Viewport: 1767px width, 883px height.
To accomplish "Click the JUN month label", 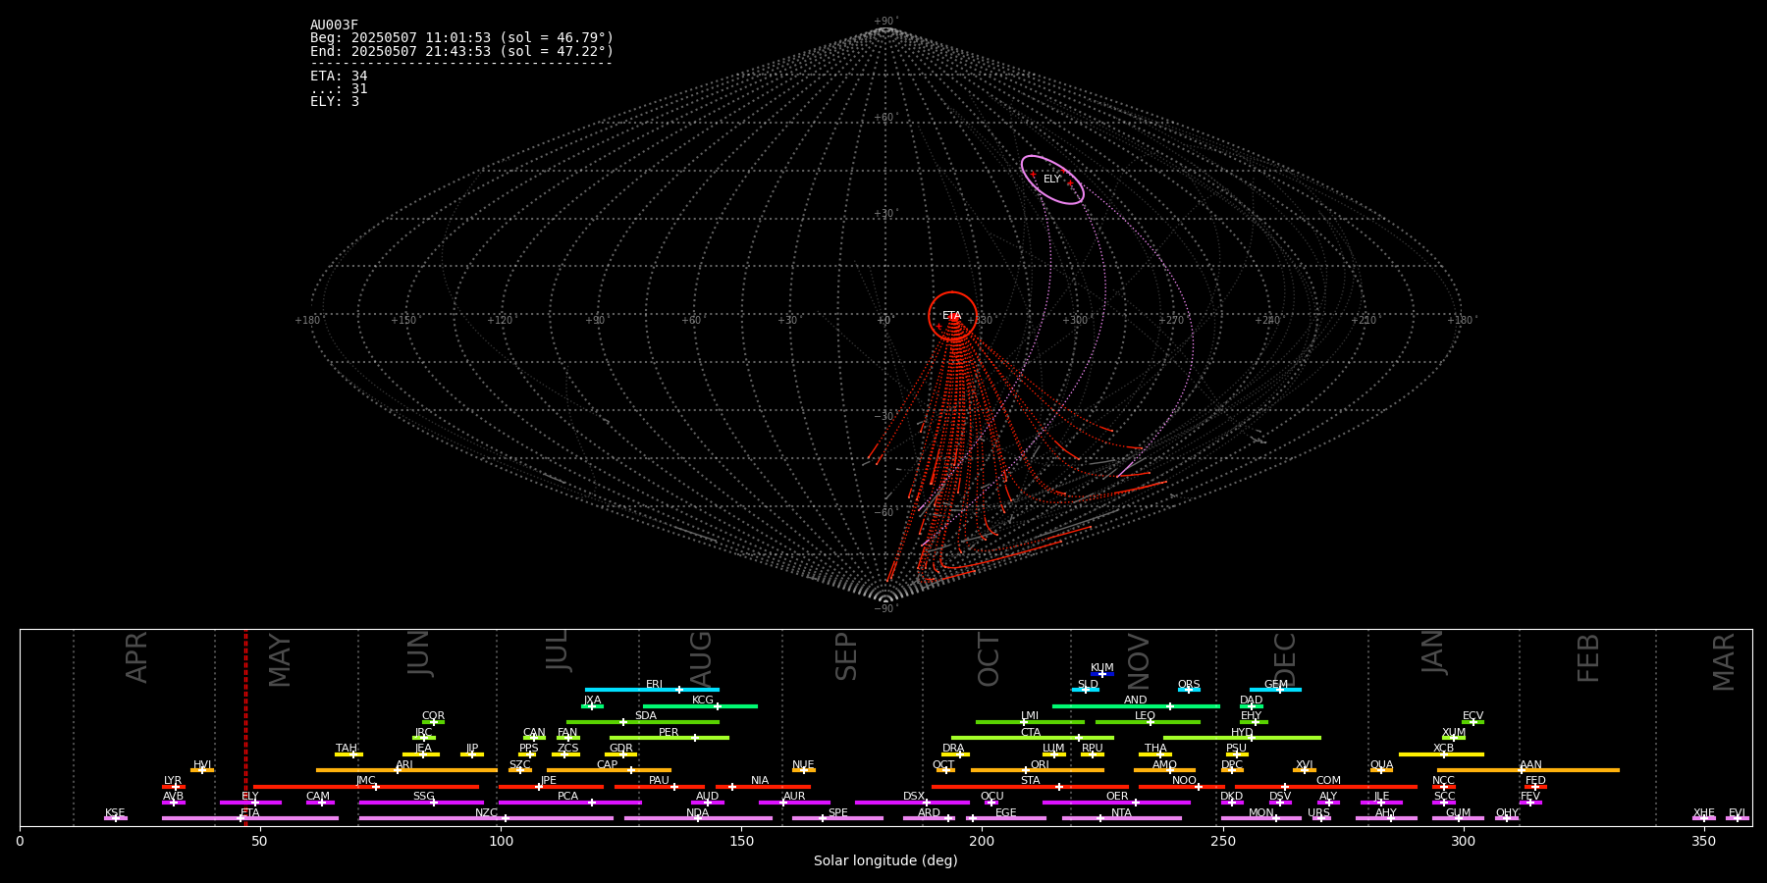I will click(419, 653).
